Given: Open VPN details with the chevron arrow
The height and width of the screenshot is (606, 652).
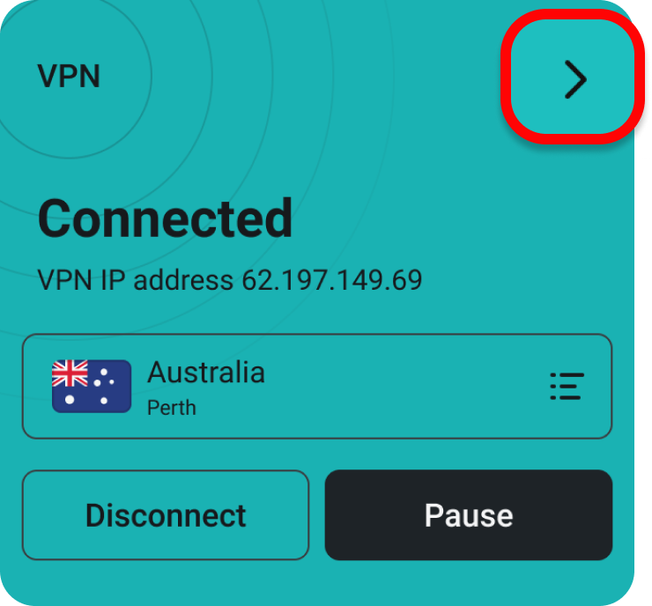Looking at the screenshot, I should click(x=573, y=78).
